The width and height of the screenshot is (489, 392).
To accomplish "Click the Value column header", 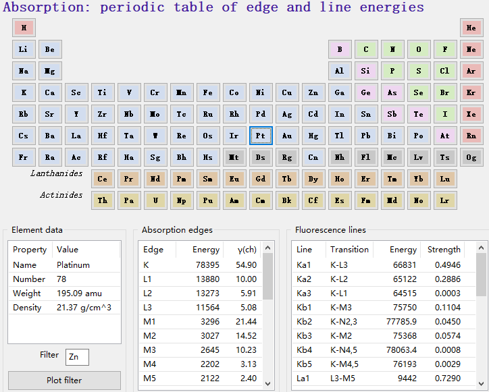I will coord(86,249).
